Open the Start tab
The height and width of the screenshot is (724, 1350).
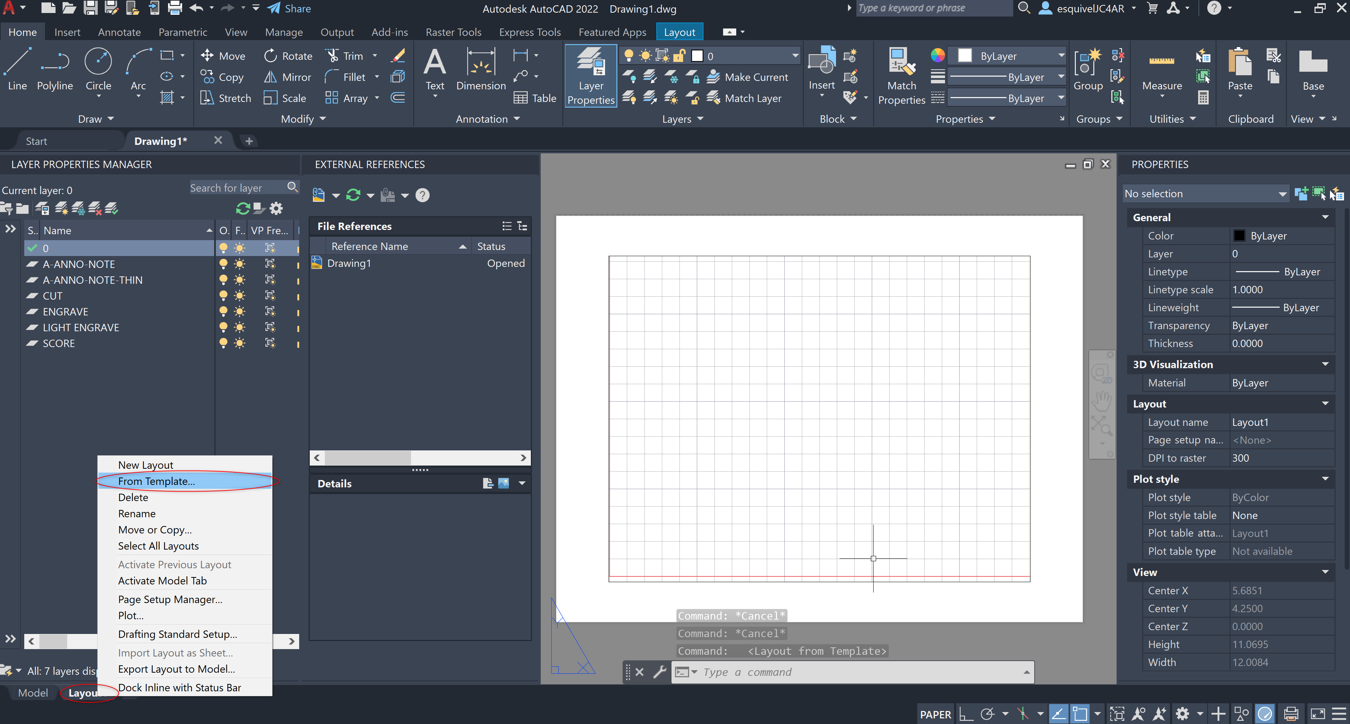[36, 141]
